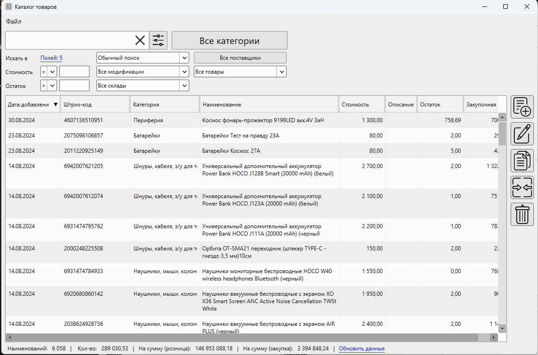The height and width of the screenshot is (355, 538).
Task: Click the Остаток value input field
Action: pyautogui.click(x=74, y=86)
